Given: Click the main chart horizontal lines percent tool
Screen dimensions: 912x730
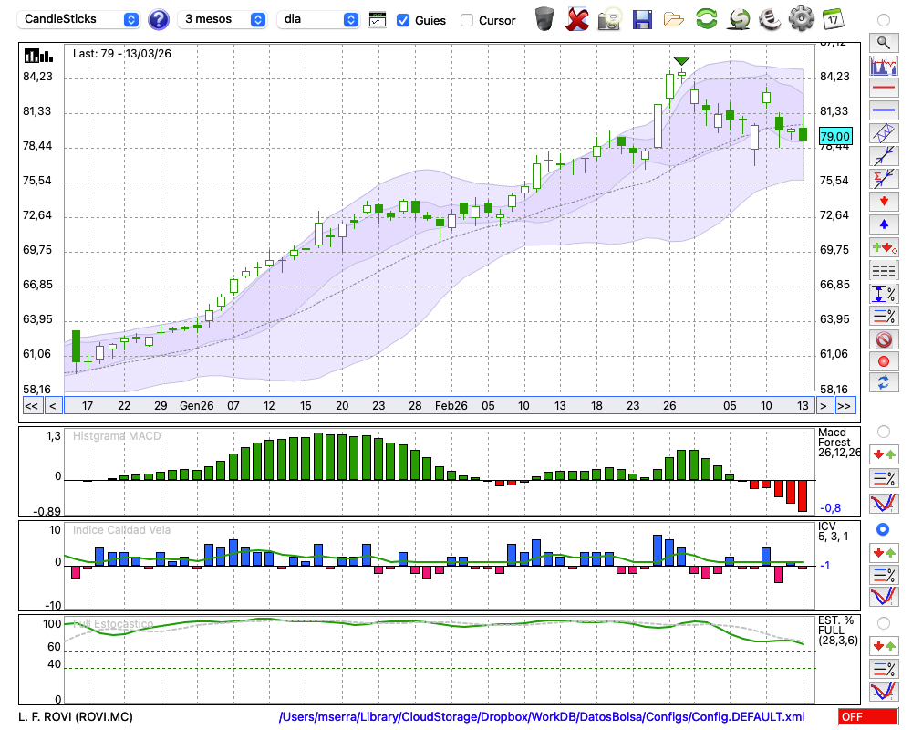Looking at the screenshot, I should (x=884, y=316).
